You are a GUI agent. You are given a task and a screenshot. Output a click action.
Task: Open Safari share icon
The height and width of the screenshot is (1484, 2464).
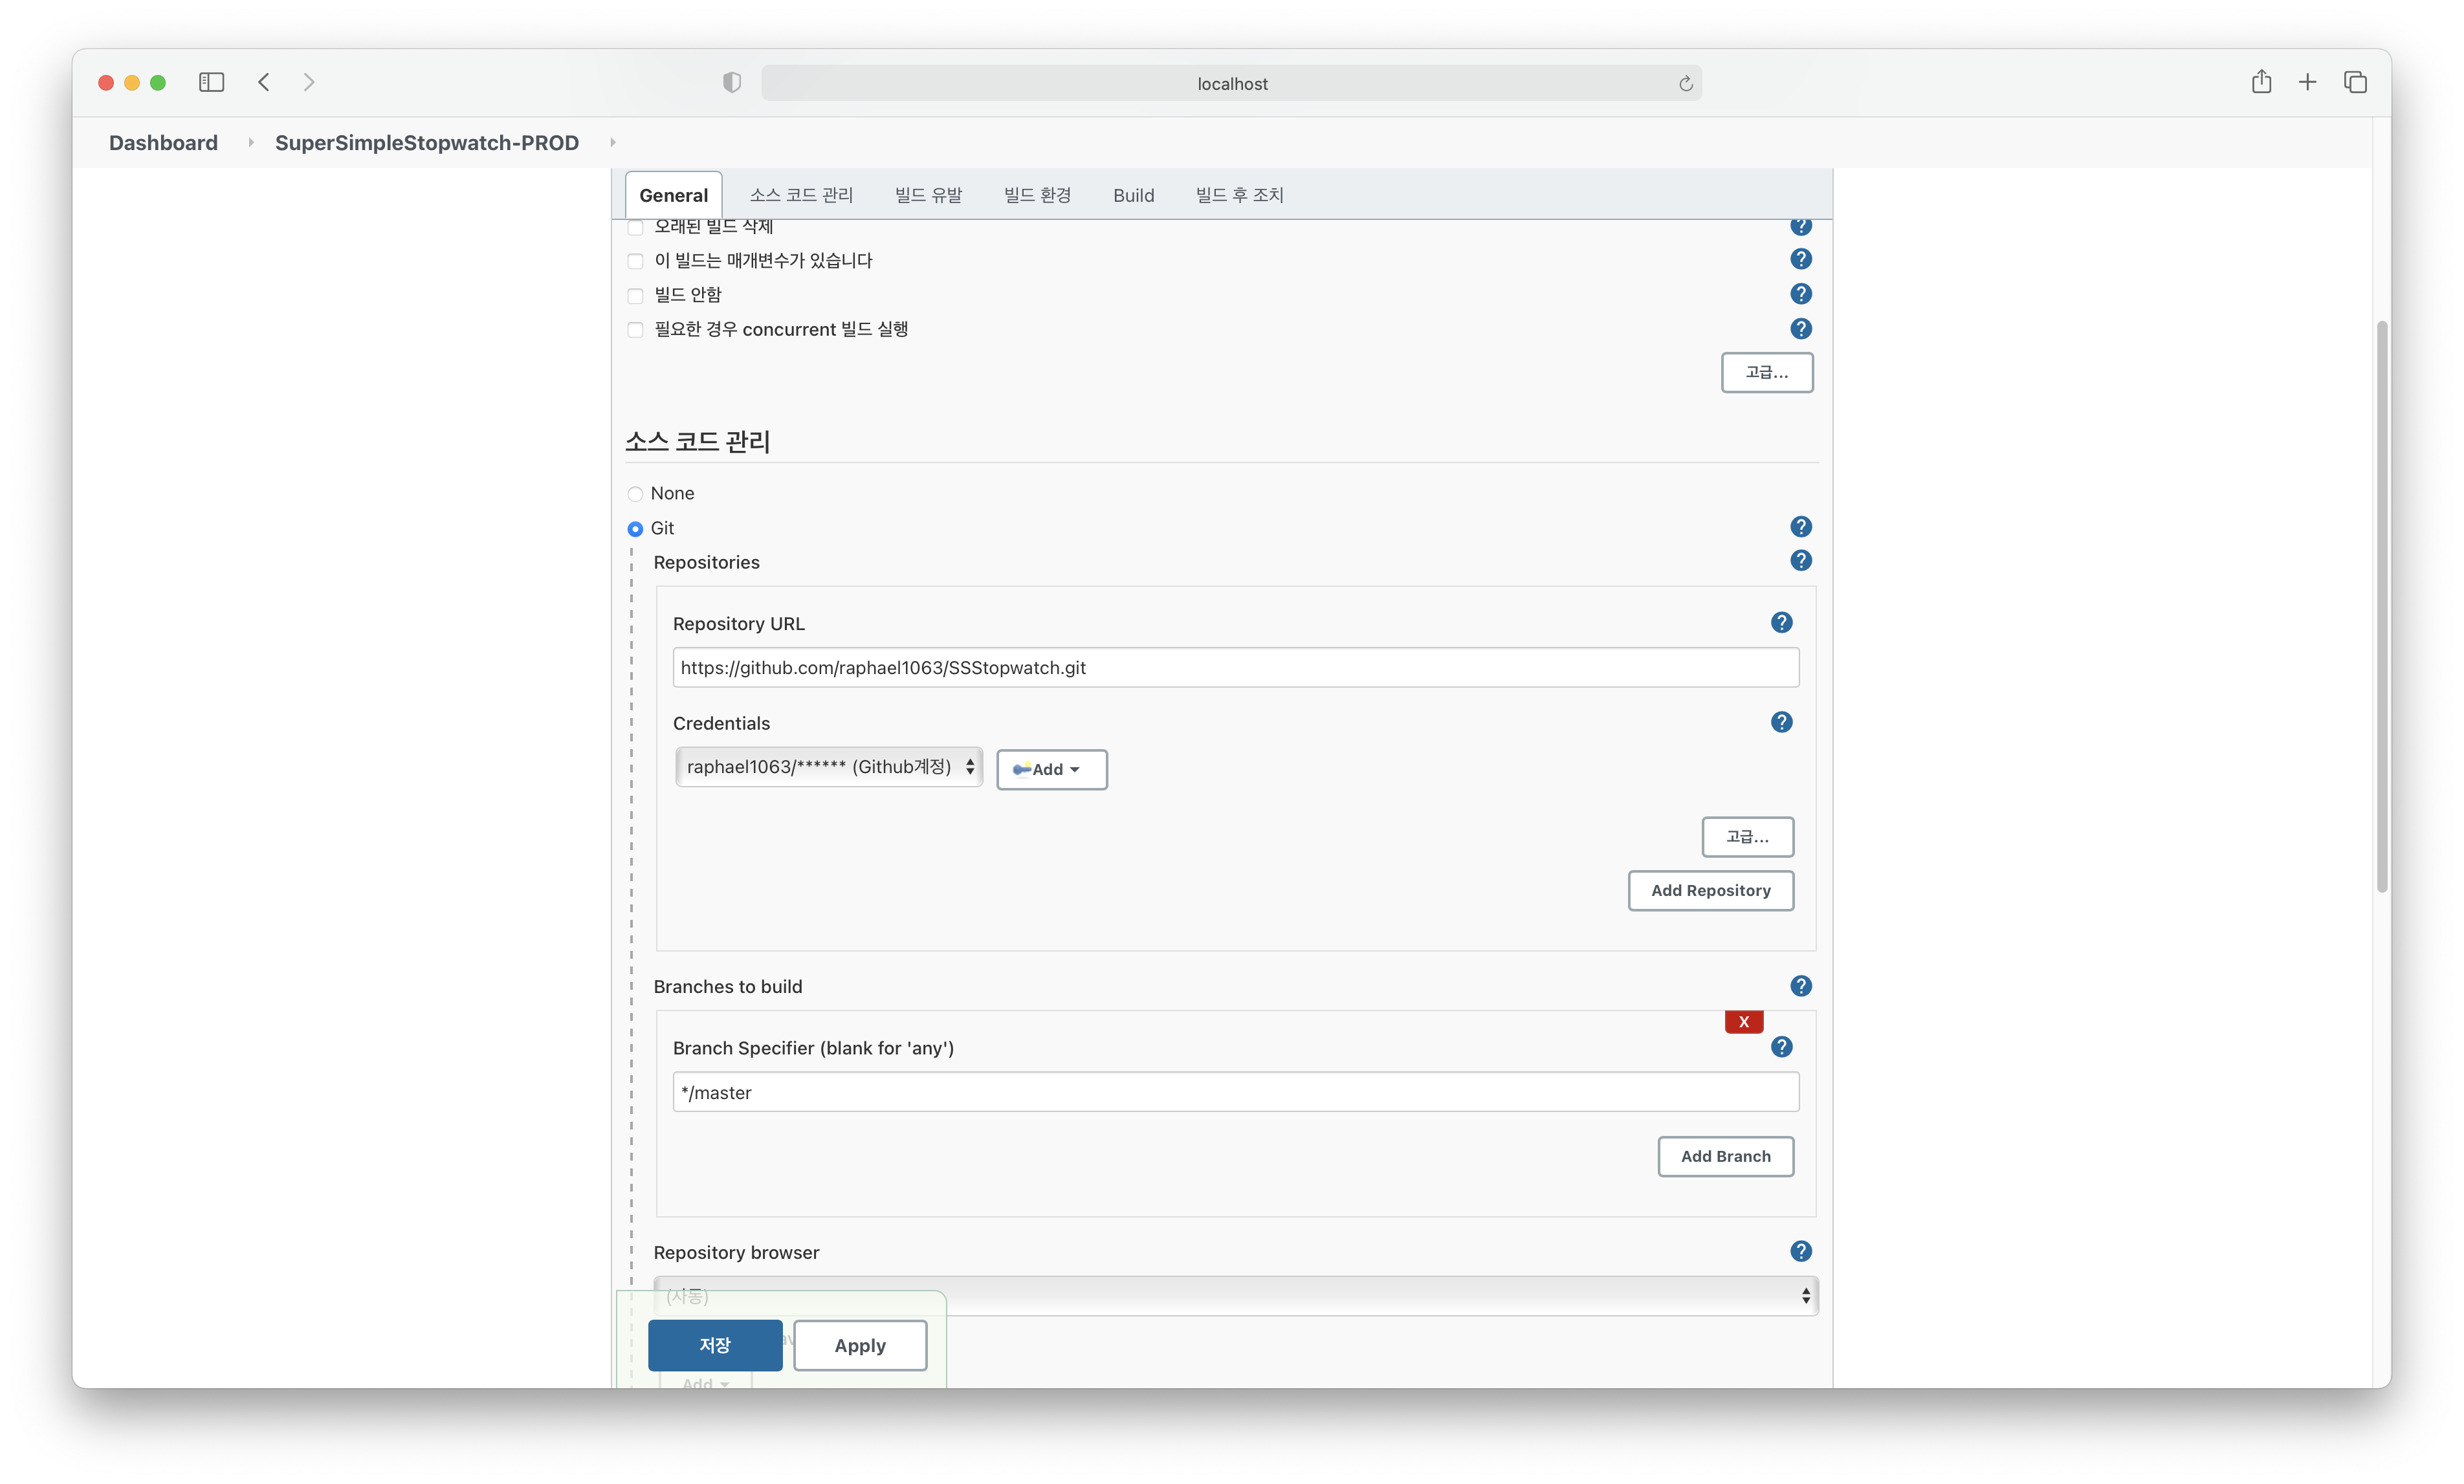[2261, 82]
